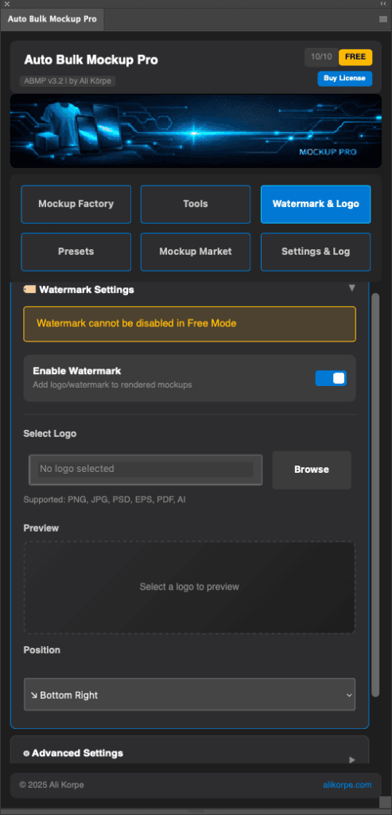Click the © 2025 Ali Korpe footer text
The height and width of the screenshot is (815, 392).
(x=52, y=785)
